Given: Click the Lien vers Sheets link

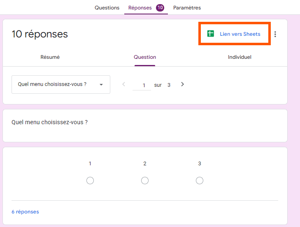Looking at the screenshot, I should pyautogui.click(x=240, y=34).
